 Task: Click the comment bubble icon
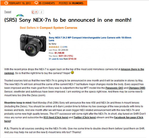pyautogui.click(x=36, y=3)
